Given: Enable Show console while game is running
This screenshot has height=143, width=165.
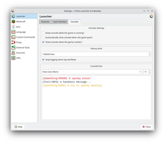Looking at the screenshot, I should point(43,33).
